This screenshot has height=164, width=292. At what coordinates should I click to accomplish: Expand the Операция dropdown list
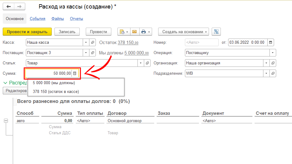tap(273, 53)
